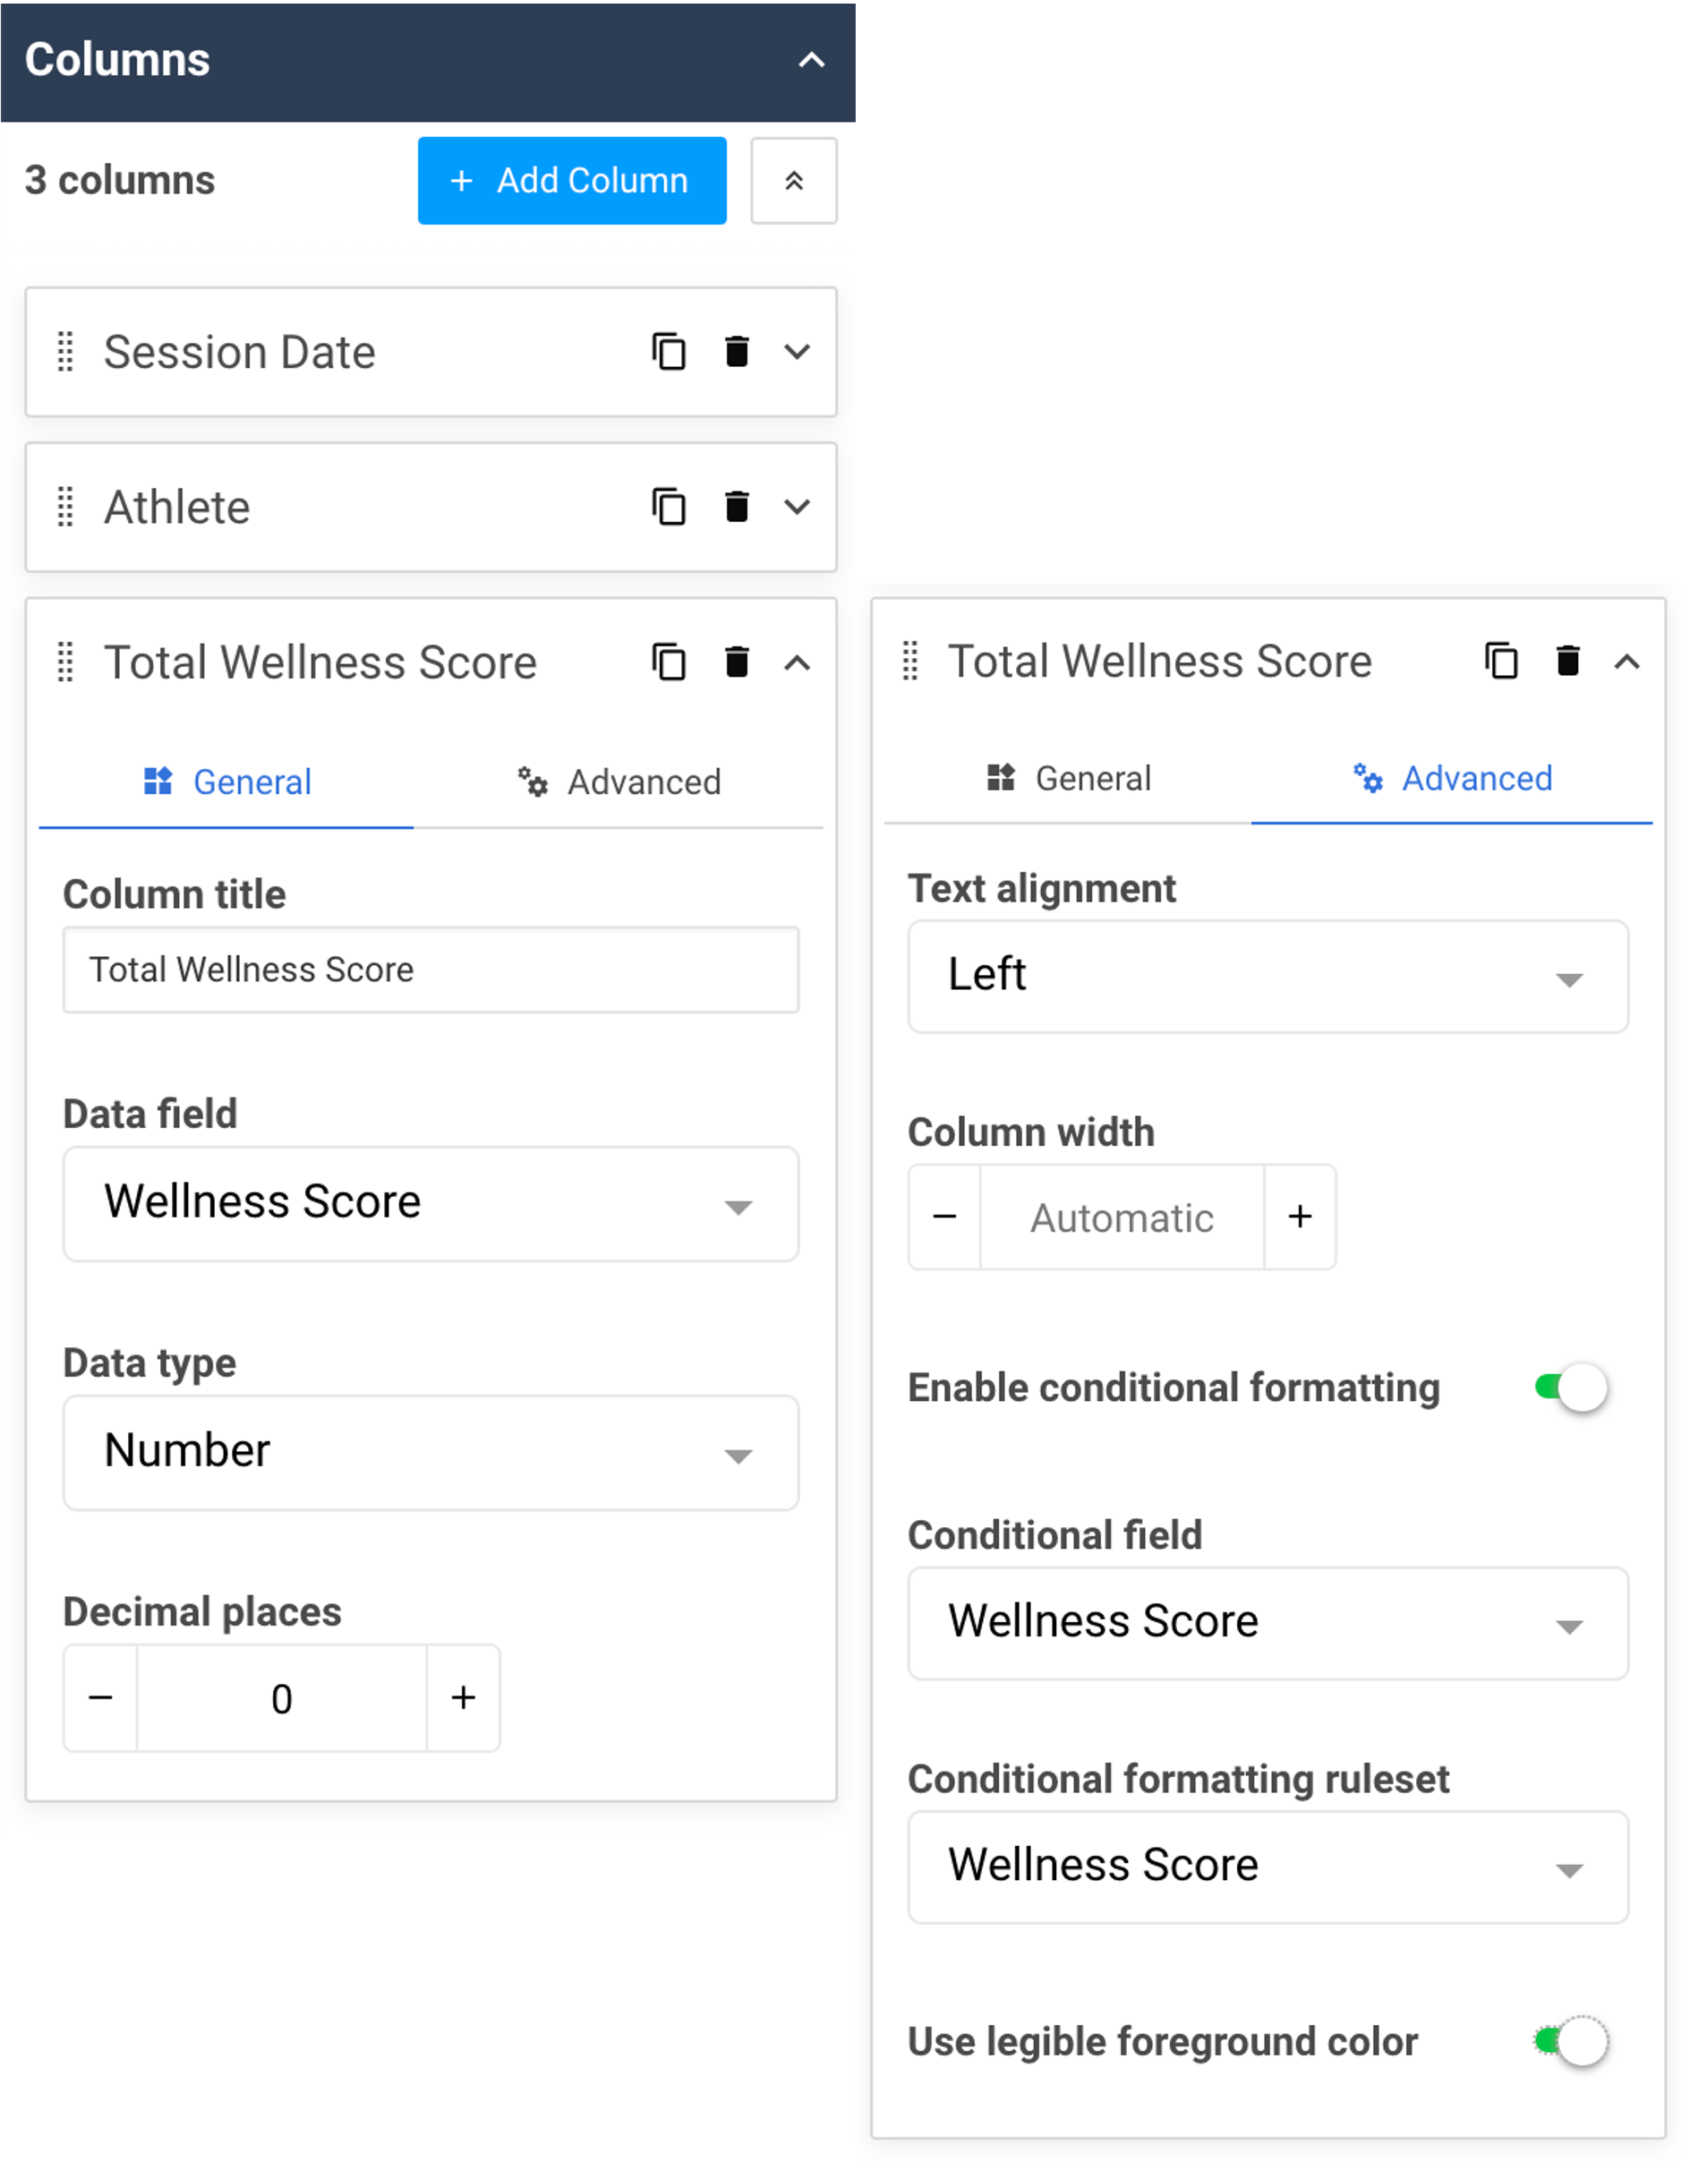This screenshot has height=2170, width=1690.
Task: Enable conditional formatting for the column
Action: [1573, 1387]
